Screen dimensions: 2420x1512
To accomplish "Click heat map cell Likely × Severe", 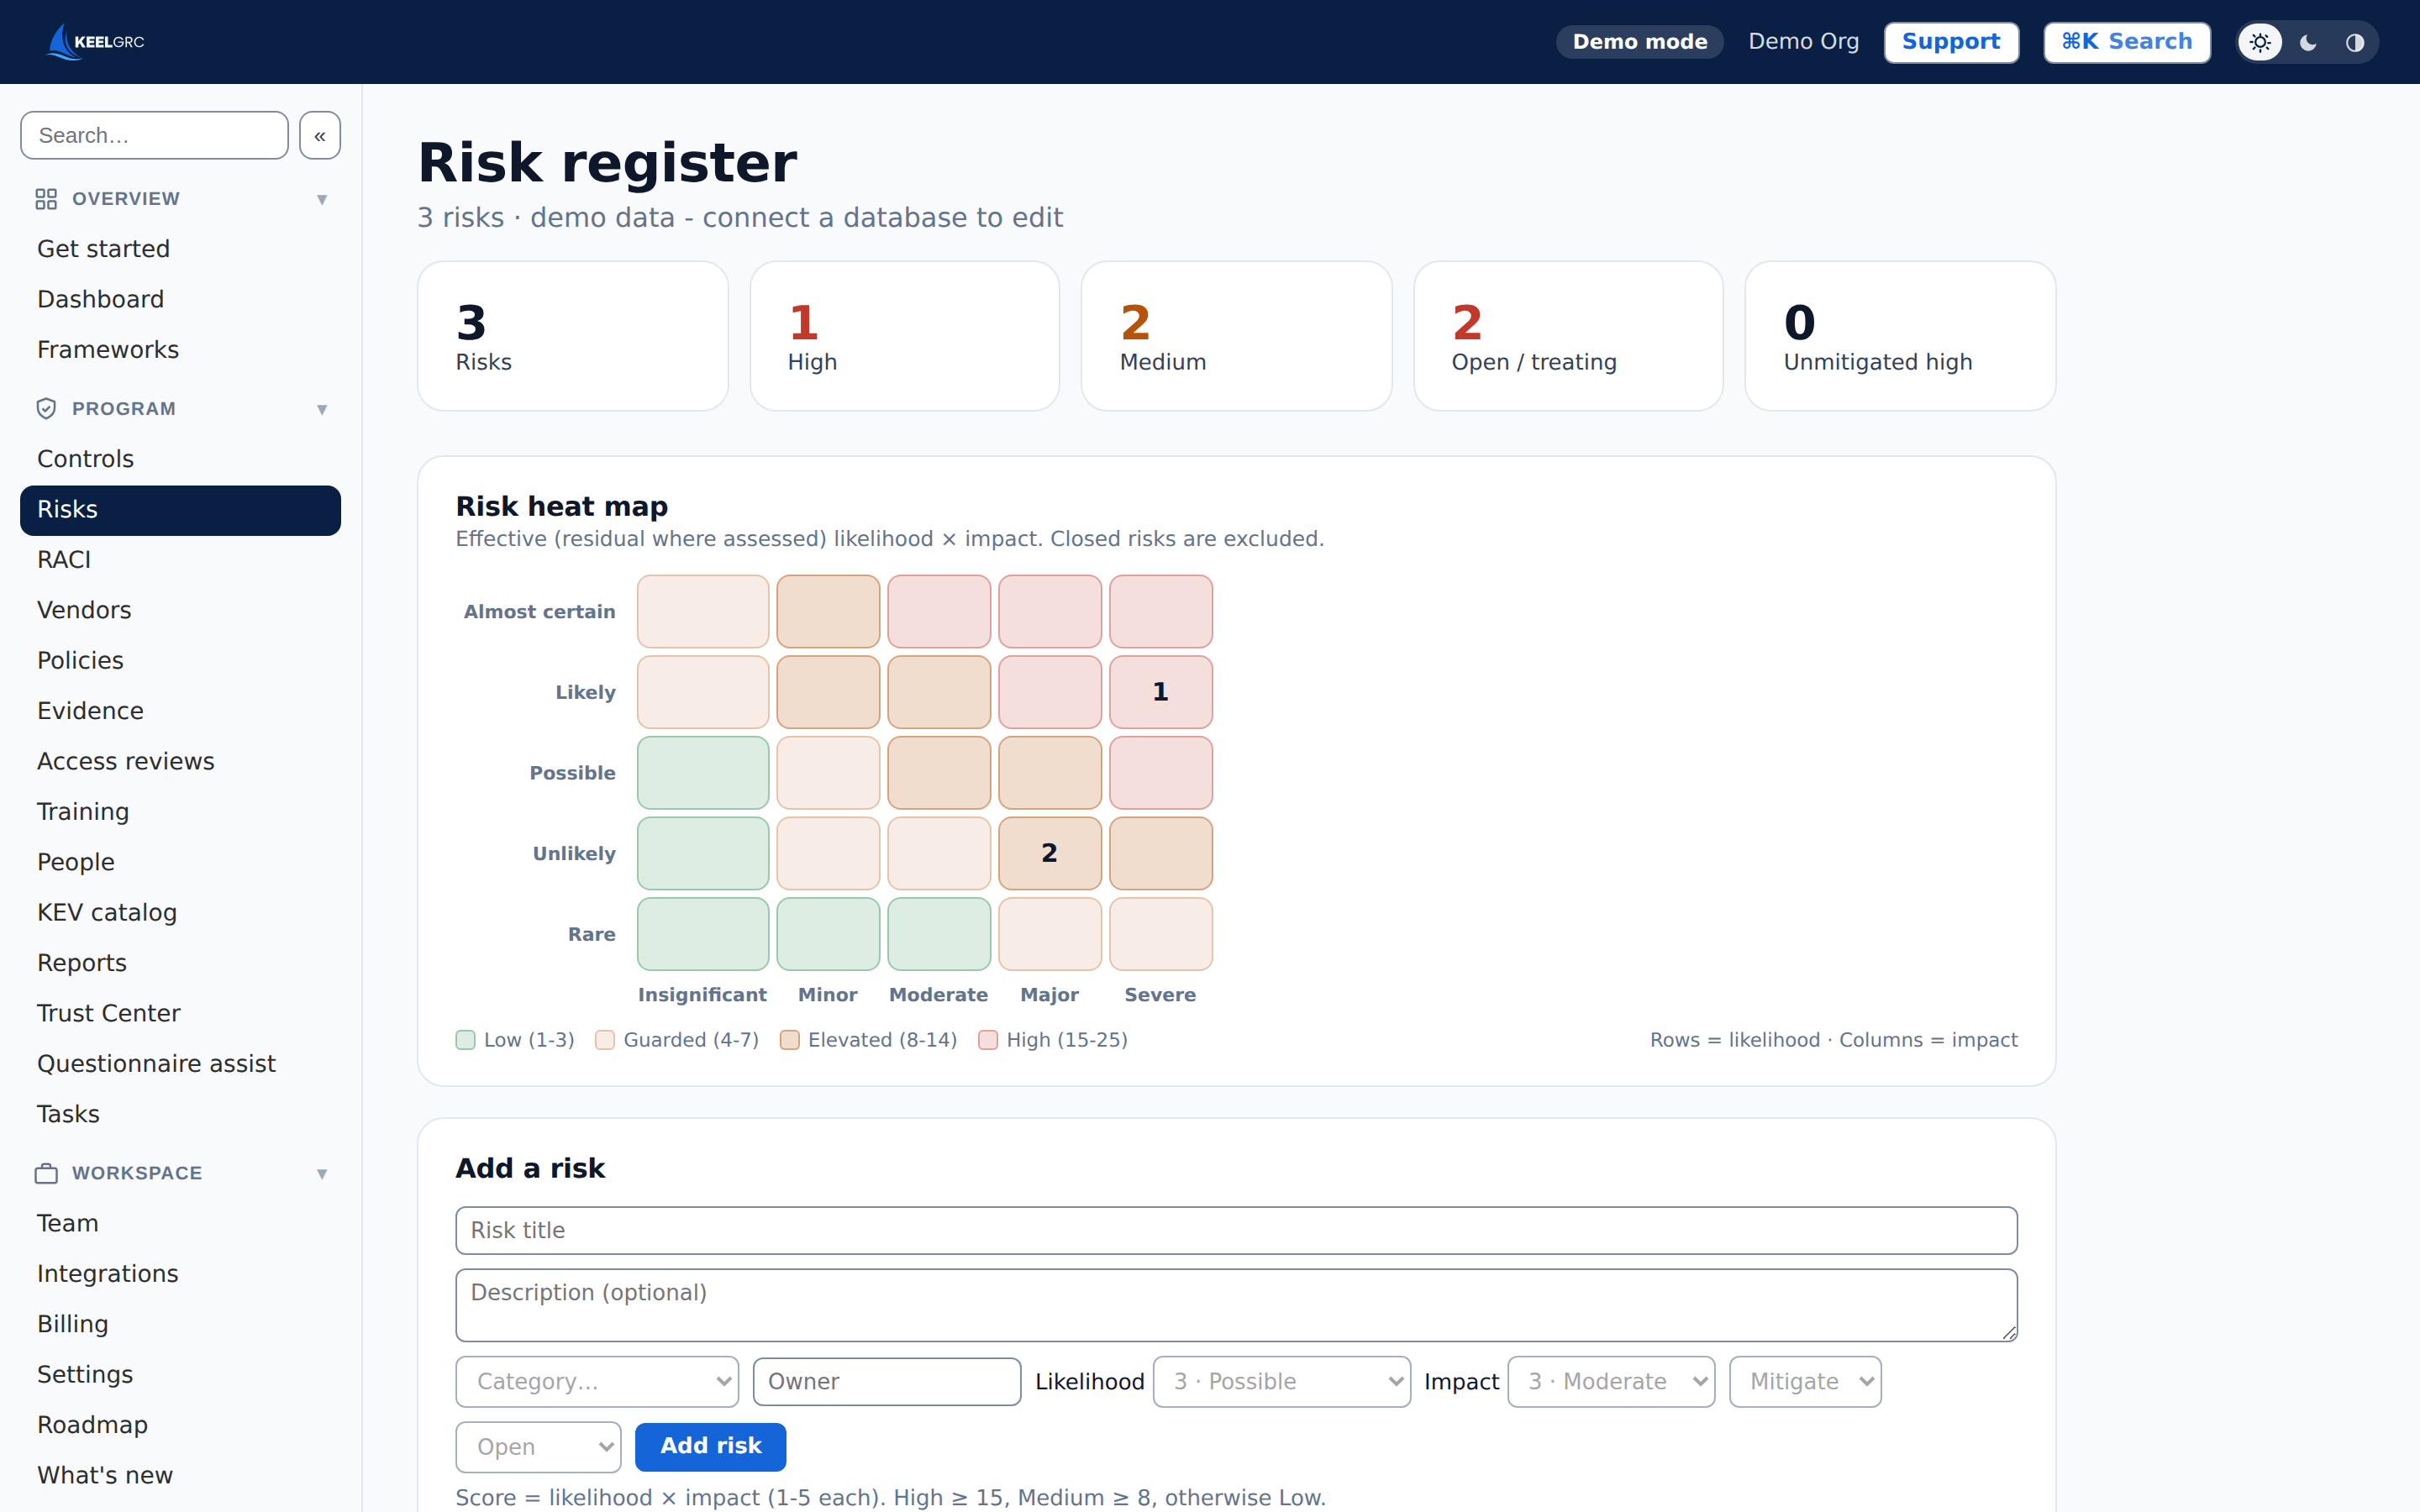I will point(1160,692).
